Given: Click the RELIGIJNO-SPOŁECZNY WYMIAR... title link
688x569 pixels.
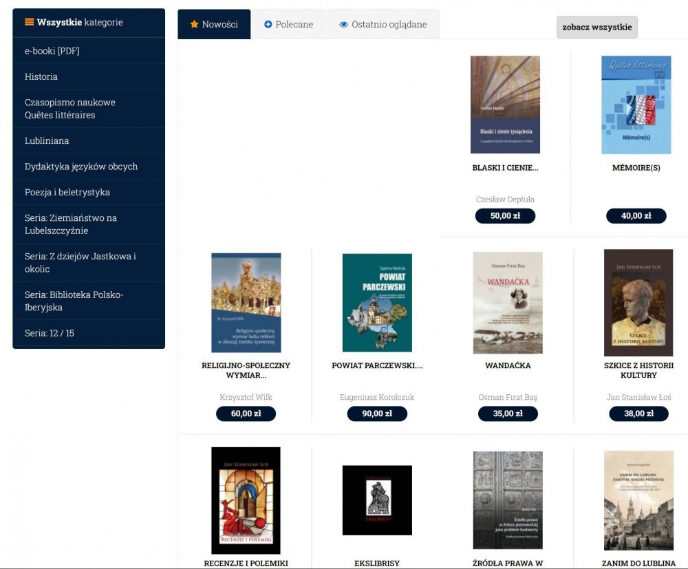Looking at the screenshot, I should [246, 370].
